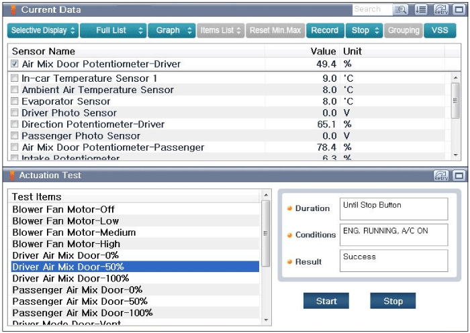This screenshot has height=333, width=470.
Task: Click scroll up arrow in sensor list
Action: point(456,78)
